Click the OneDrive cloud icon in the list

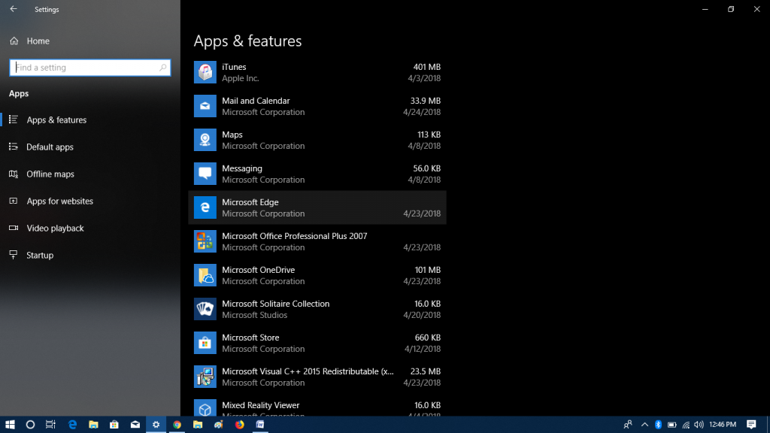pyautogui.click(x=205, y=275)
